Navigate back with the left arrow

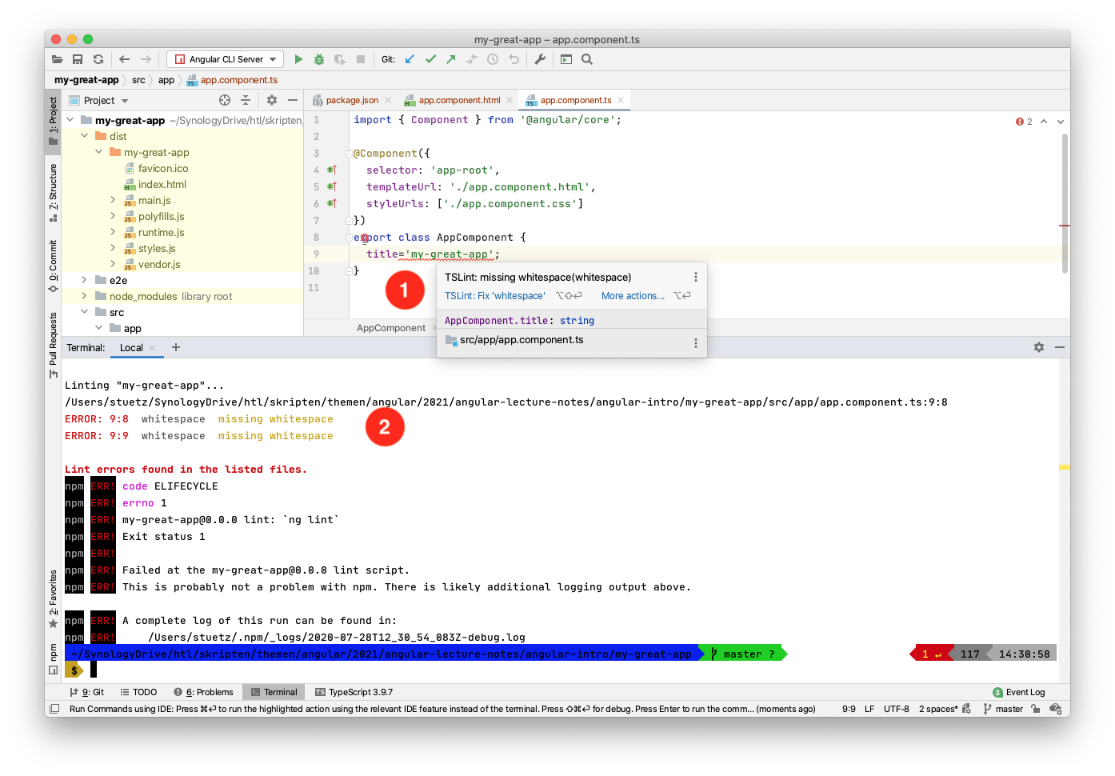coord(124,59)
